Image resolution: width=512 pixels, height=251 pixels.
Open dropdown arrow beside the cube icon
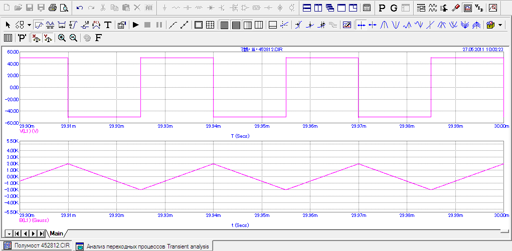(499, 25)
